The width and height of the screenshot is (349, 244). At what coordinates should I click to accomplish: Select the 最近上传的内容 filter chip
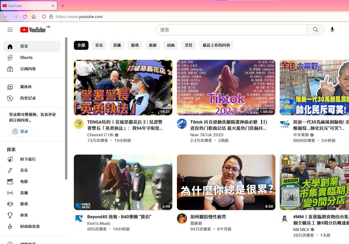[216, 45]
